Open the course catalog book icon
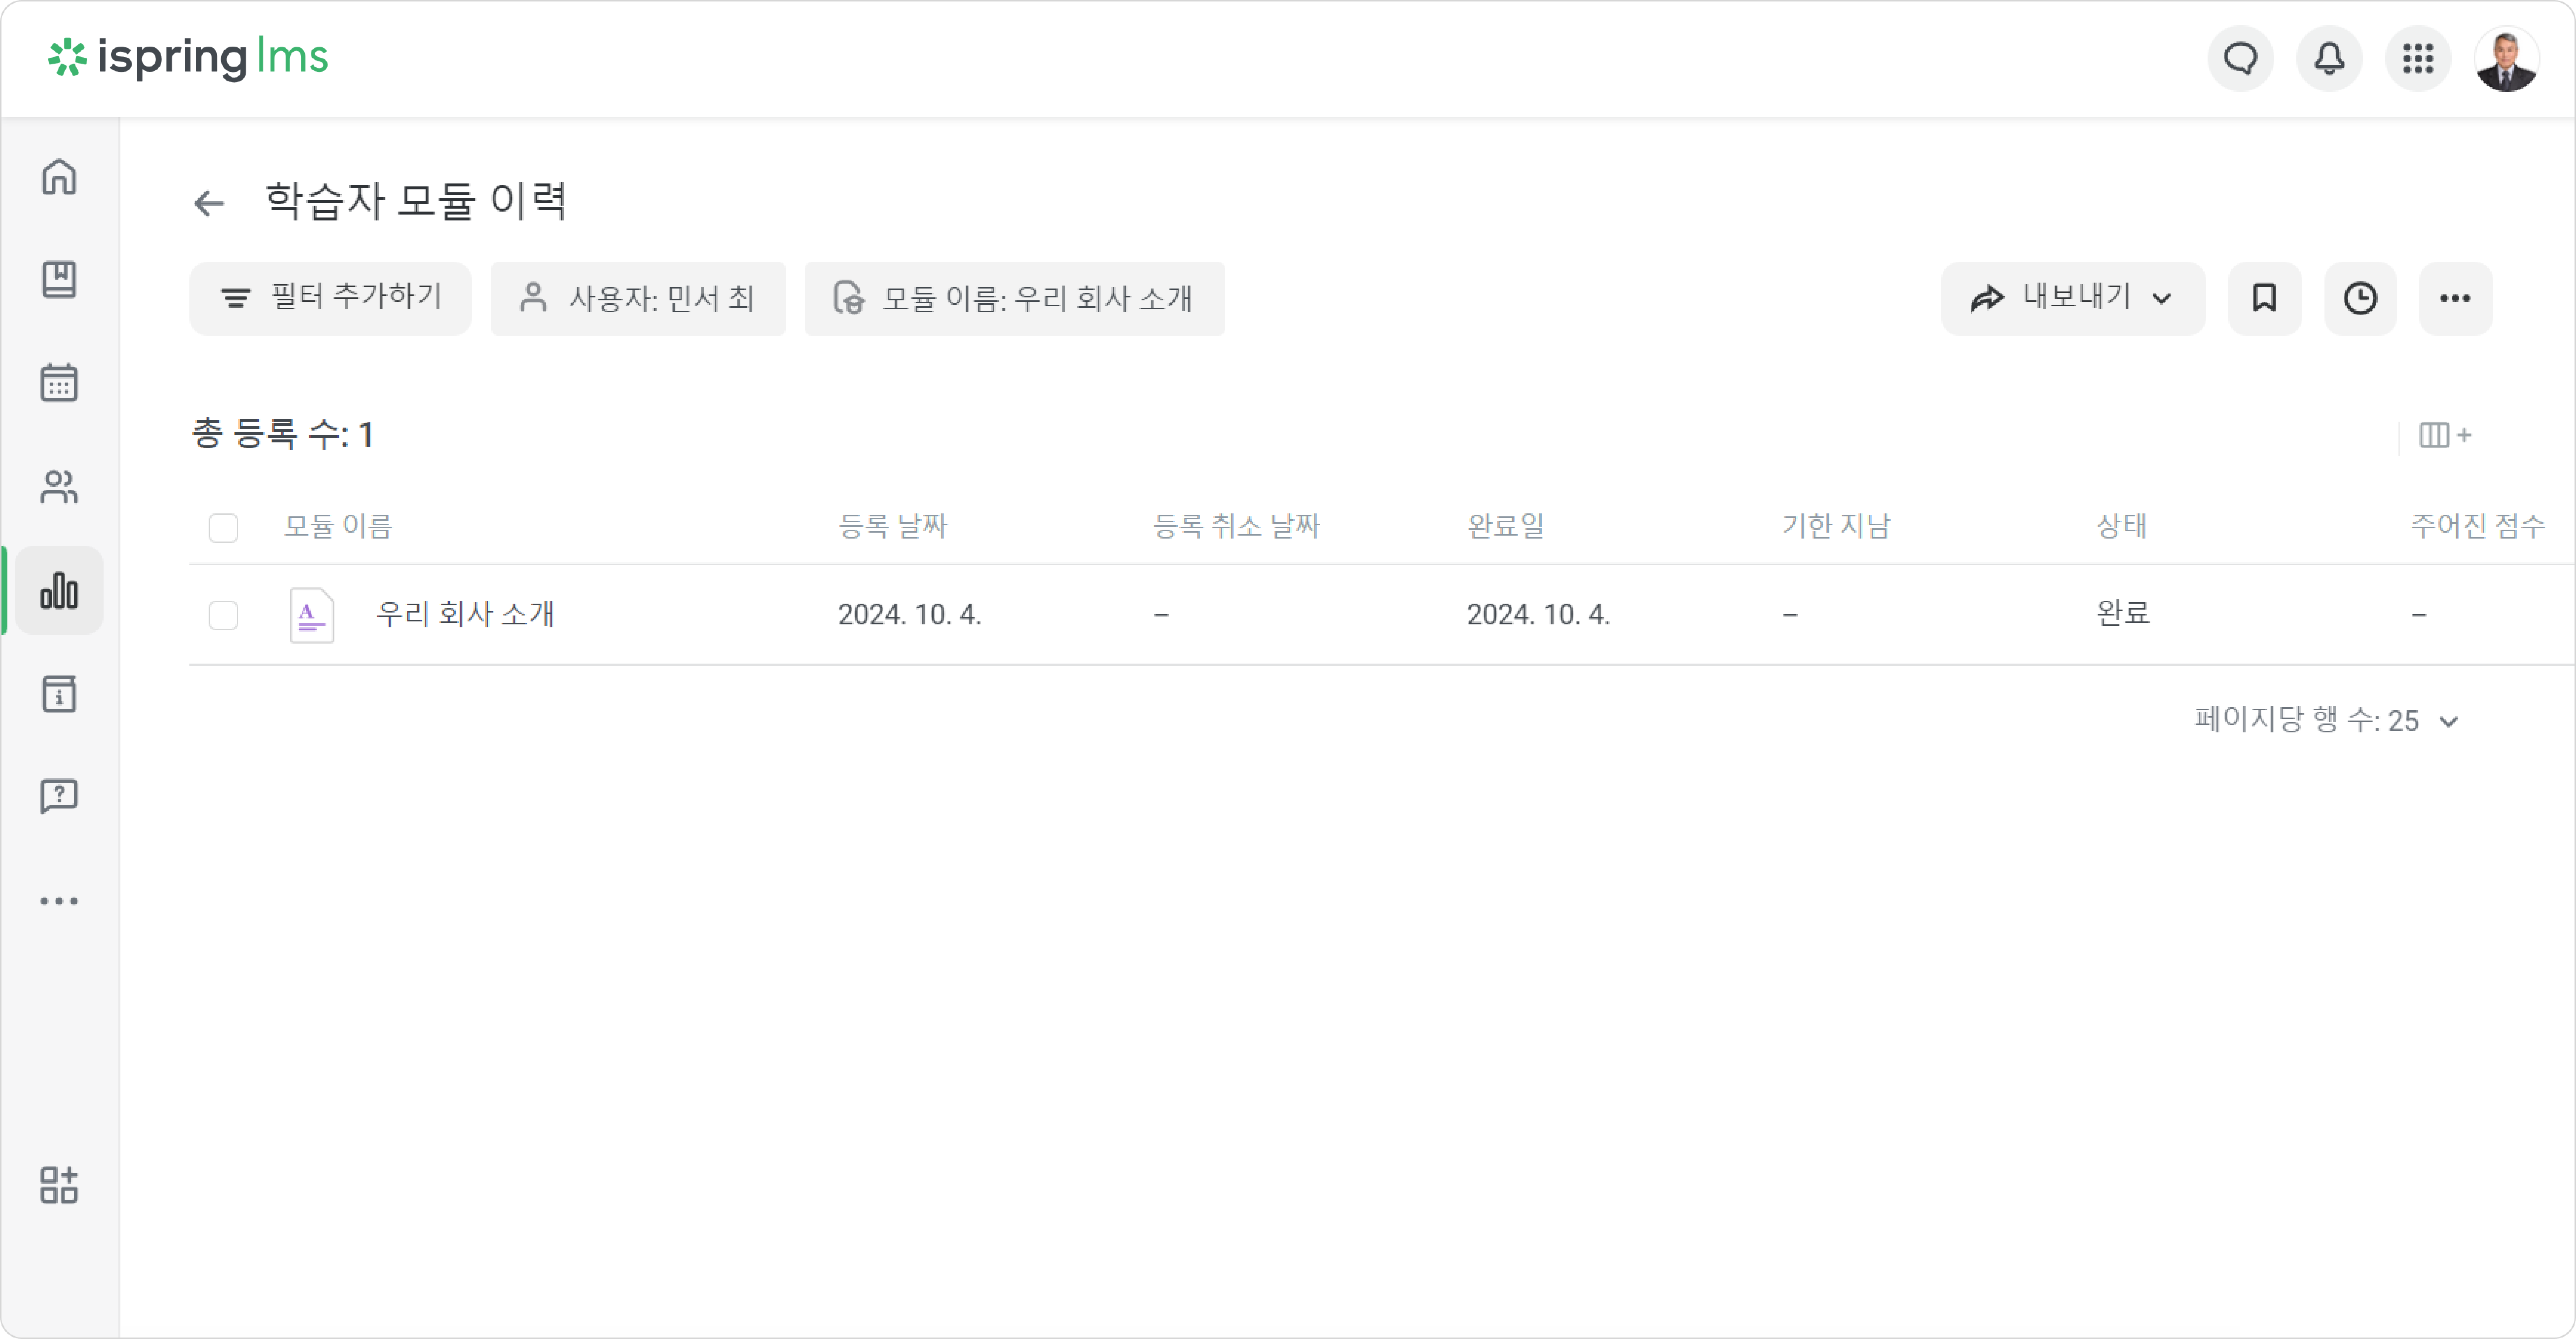 pyautogui.click(x=59, y=280)
